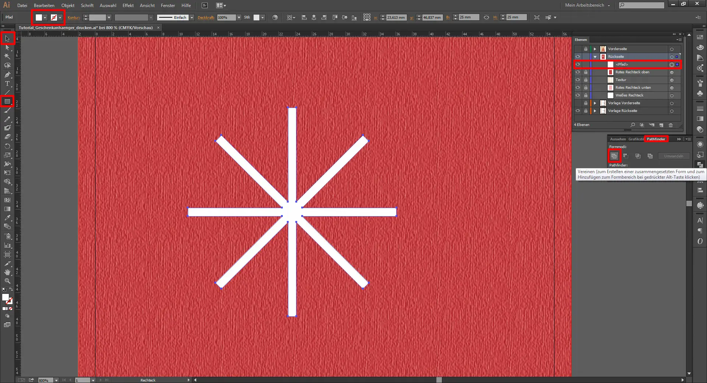Open the Effekt menu
Screen dimensions: 707x383
[x=128, y=6]
